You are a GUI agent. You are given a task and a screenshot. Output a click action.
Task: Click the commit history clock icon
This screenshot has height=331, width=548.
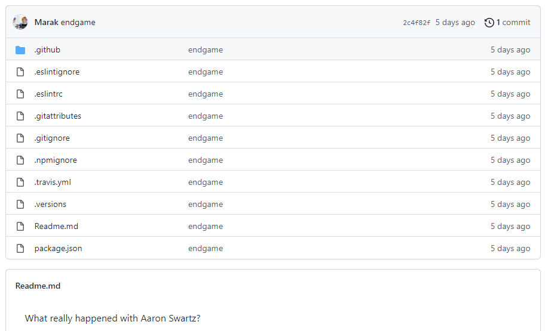pyautogui.click(x=489, y=23)
